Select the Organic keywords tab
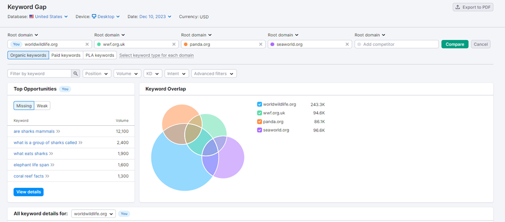The width and height of the screenshot is (505, 222). click(28, 55)
